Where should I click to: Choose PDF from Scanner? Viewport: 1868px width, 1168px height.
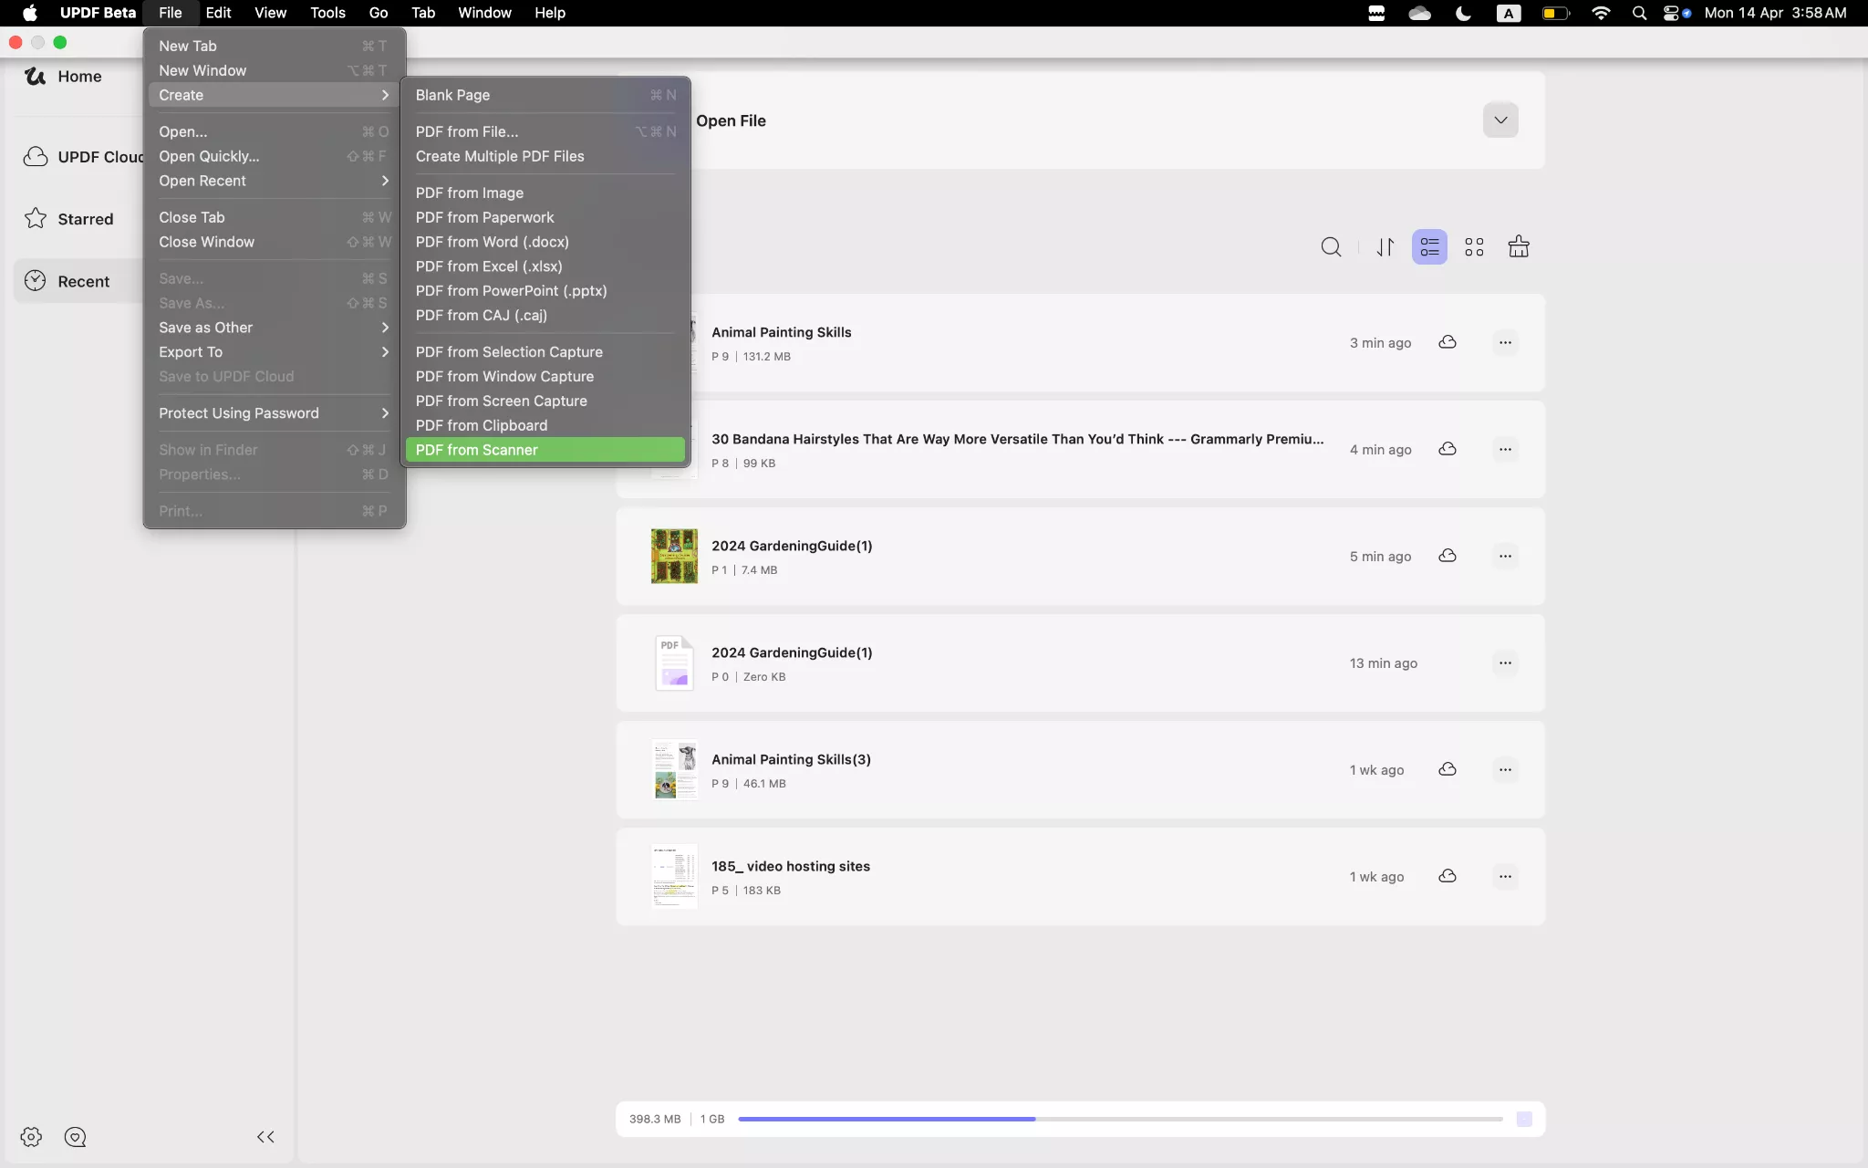click(x=545, y=450)
